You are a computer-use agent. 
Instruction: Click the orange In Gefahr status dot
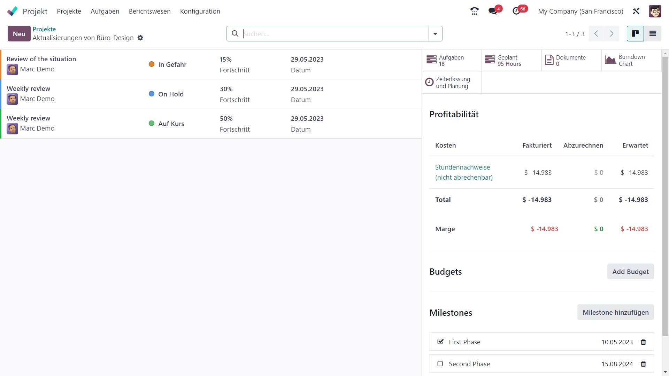coord(152,64)
